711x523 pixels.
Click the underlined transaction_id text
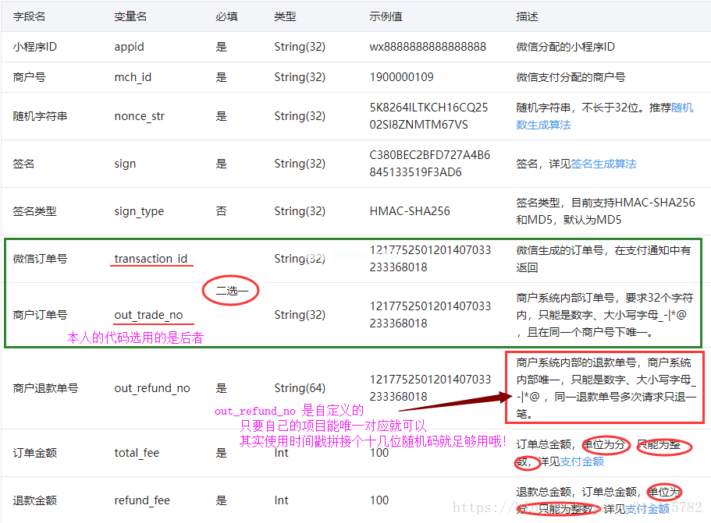[151, 258]
